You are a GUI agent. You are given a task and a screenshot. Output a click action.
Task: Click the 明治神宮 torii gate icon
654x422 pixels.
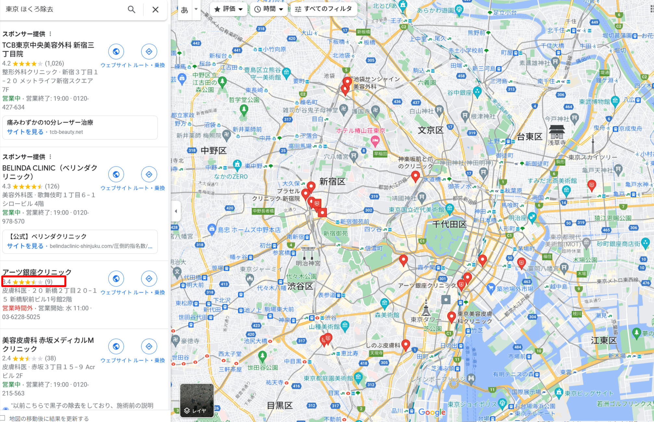tap(308, 253)
